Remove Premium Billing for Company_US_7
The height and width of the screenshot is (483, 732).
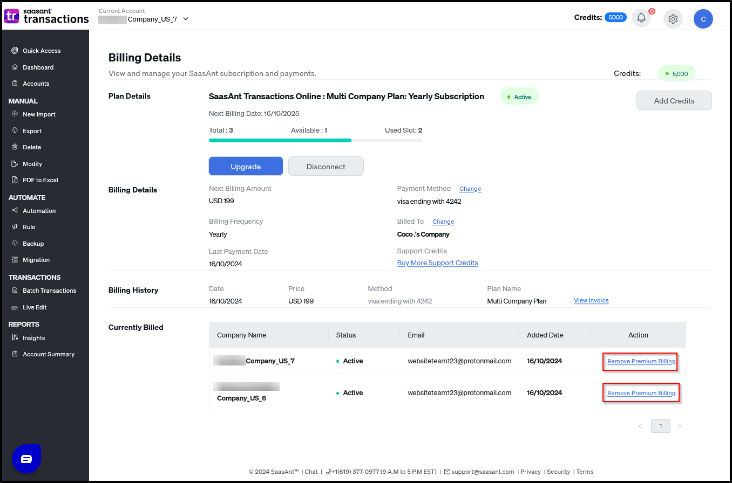tap(641, 361)
